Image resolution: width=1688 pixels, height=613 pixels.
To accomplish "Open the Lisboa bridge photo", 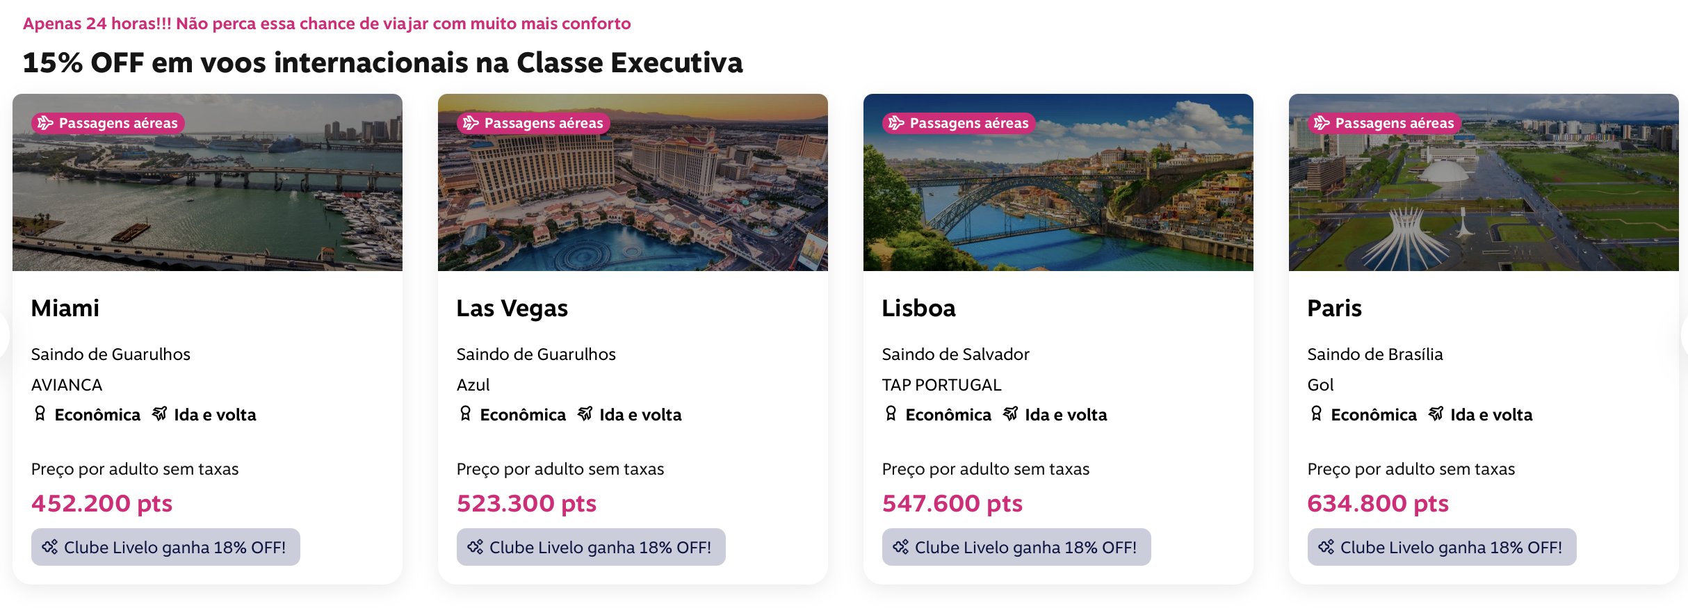I will (1058, 182).
